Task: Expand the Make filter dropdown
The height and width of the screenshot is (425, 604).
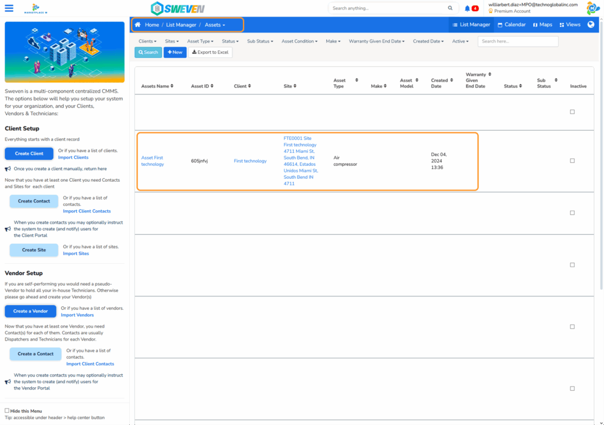Action: pos(333,41)
